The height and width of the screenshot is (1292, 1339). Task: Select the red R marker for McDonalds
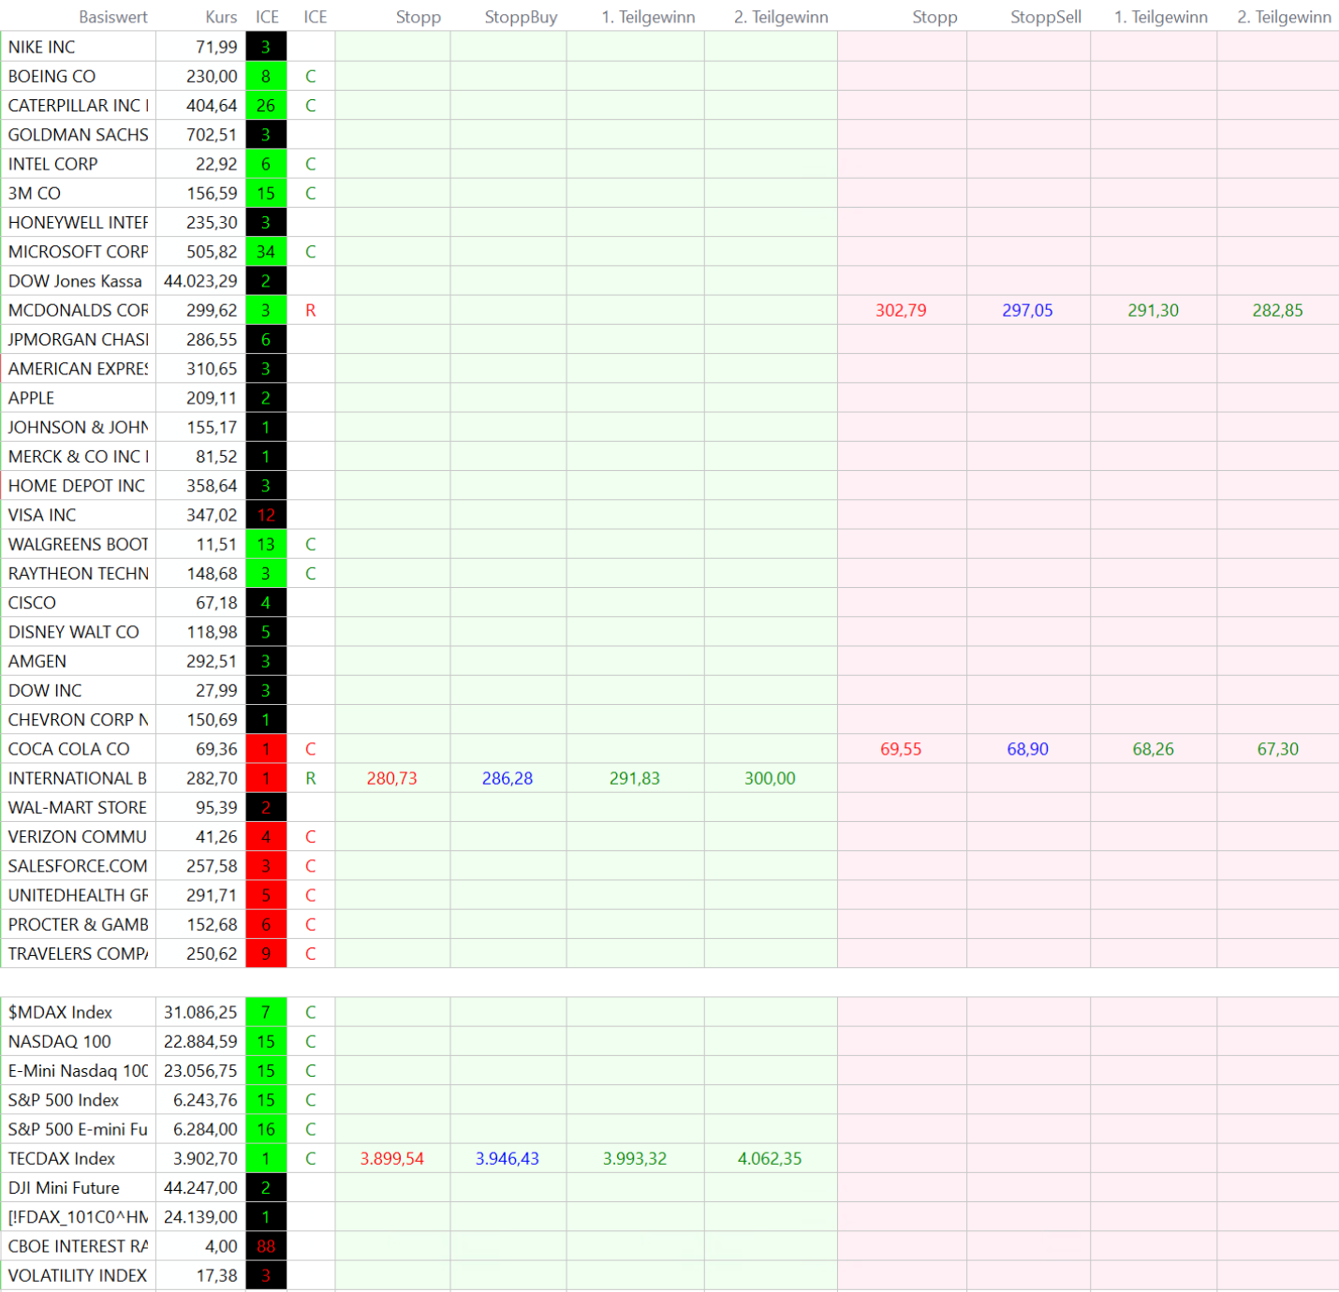point(311,310)
